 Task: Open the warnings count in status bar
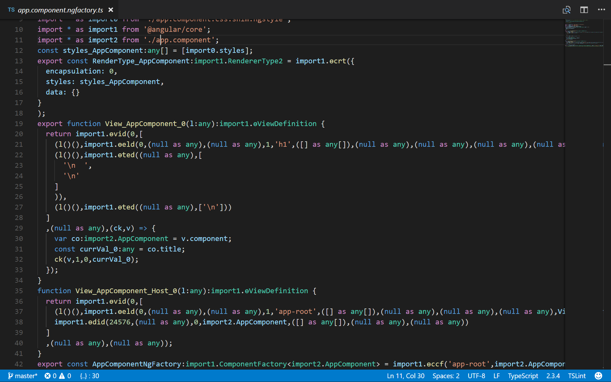[65, 376]
